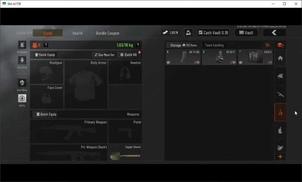Open the Team Lending tab
This screenshot has height=182, width=302.
click(x=214, y=45)
